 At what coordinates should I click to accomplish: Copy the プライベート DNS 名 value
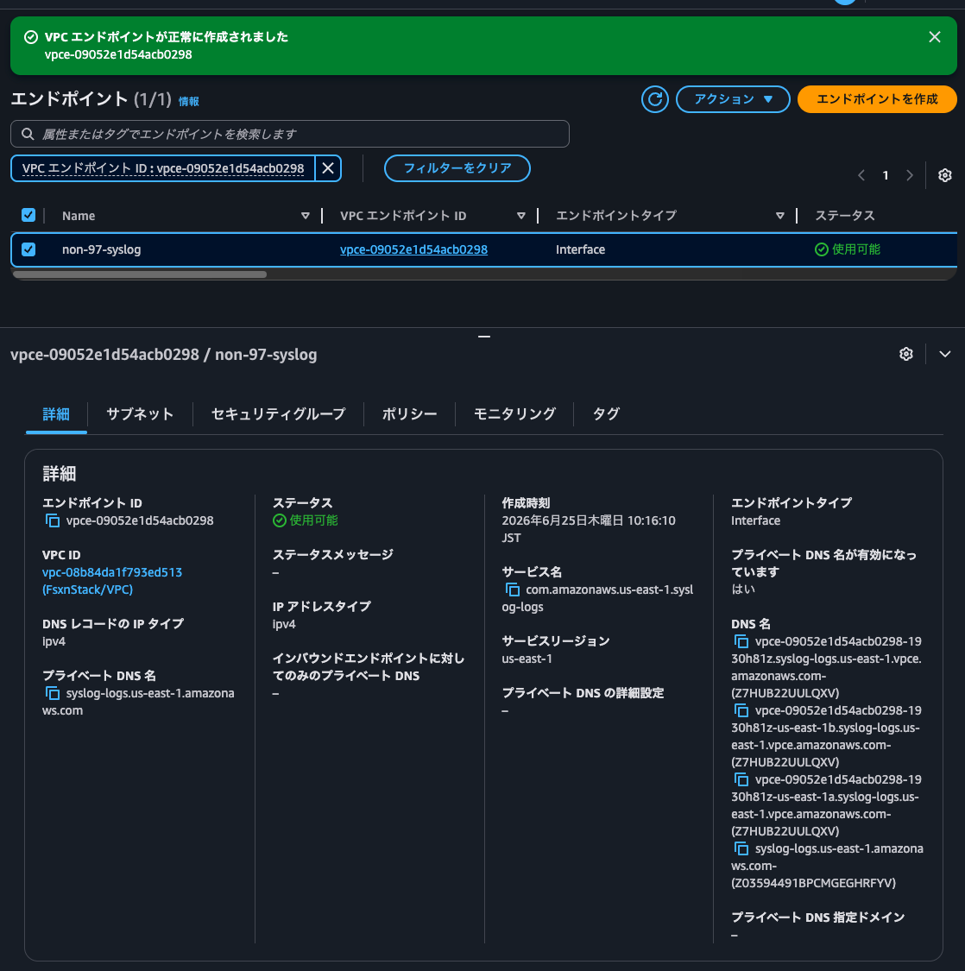tap(53, 694)
